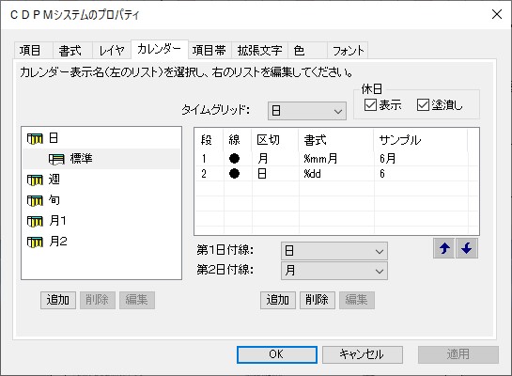Viewport: 512px width, 376px height.
Task: Click the 段 number 2 cell
Action: tap(209, 174)
